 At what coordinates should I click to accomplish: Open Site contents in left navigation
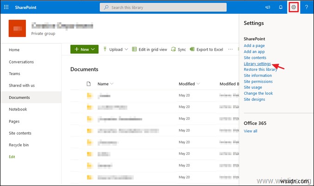20,133
